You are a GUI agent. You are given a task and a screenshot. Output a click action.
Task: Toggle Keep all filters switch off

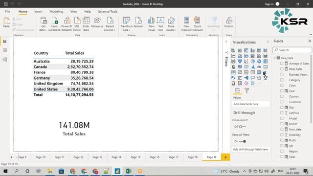pyautogui.click(x=243, y=141)
